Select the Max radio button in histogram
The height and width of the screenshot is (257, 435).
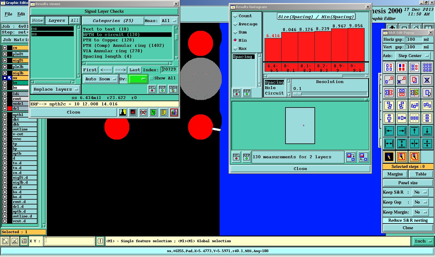pyautogui.click(x=235, y=48)
